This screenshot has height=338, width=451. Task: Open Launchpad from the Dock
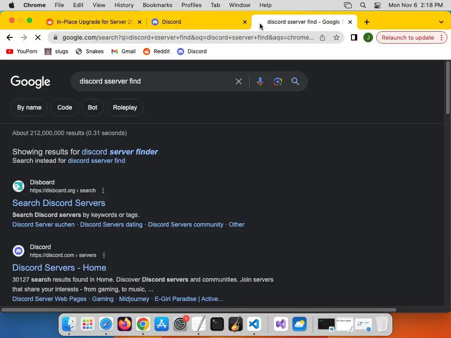click(88, 324)
